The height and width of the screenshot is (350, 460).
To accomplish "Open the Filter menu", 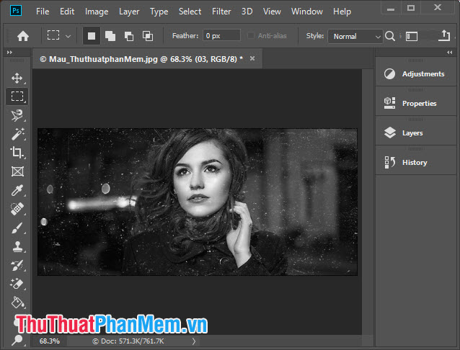I will point(221,12).
